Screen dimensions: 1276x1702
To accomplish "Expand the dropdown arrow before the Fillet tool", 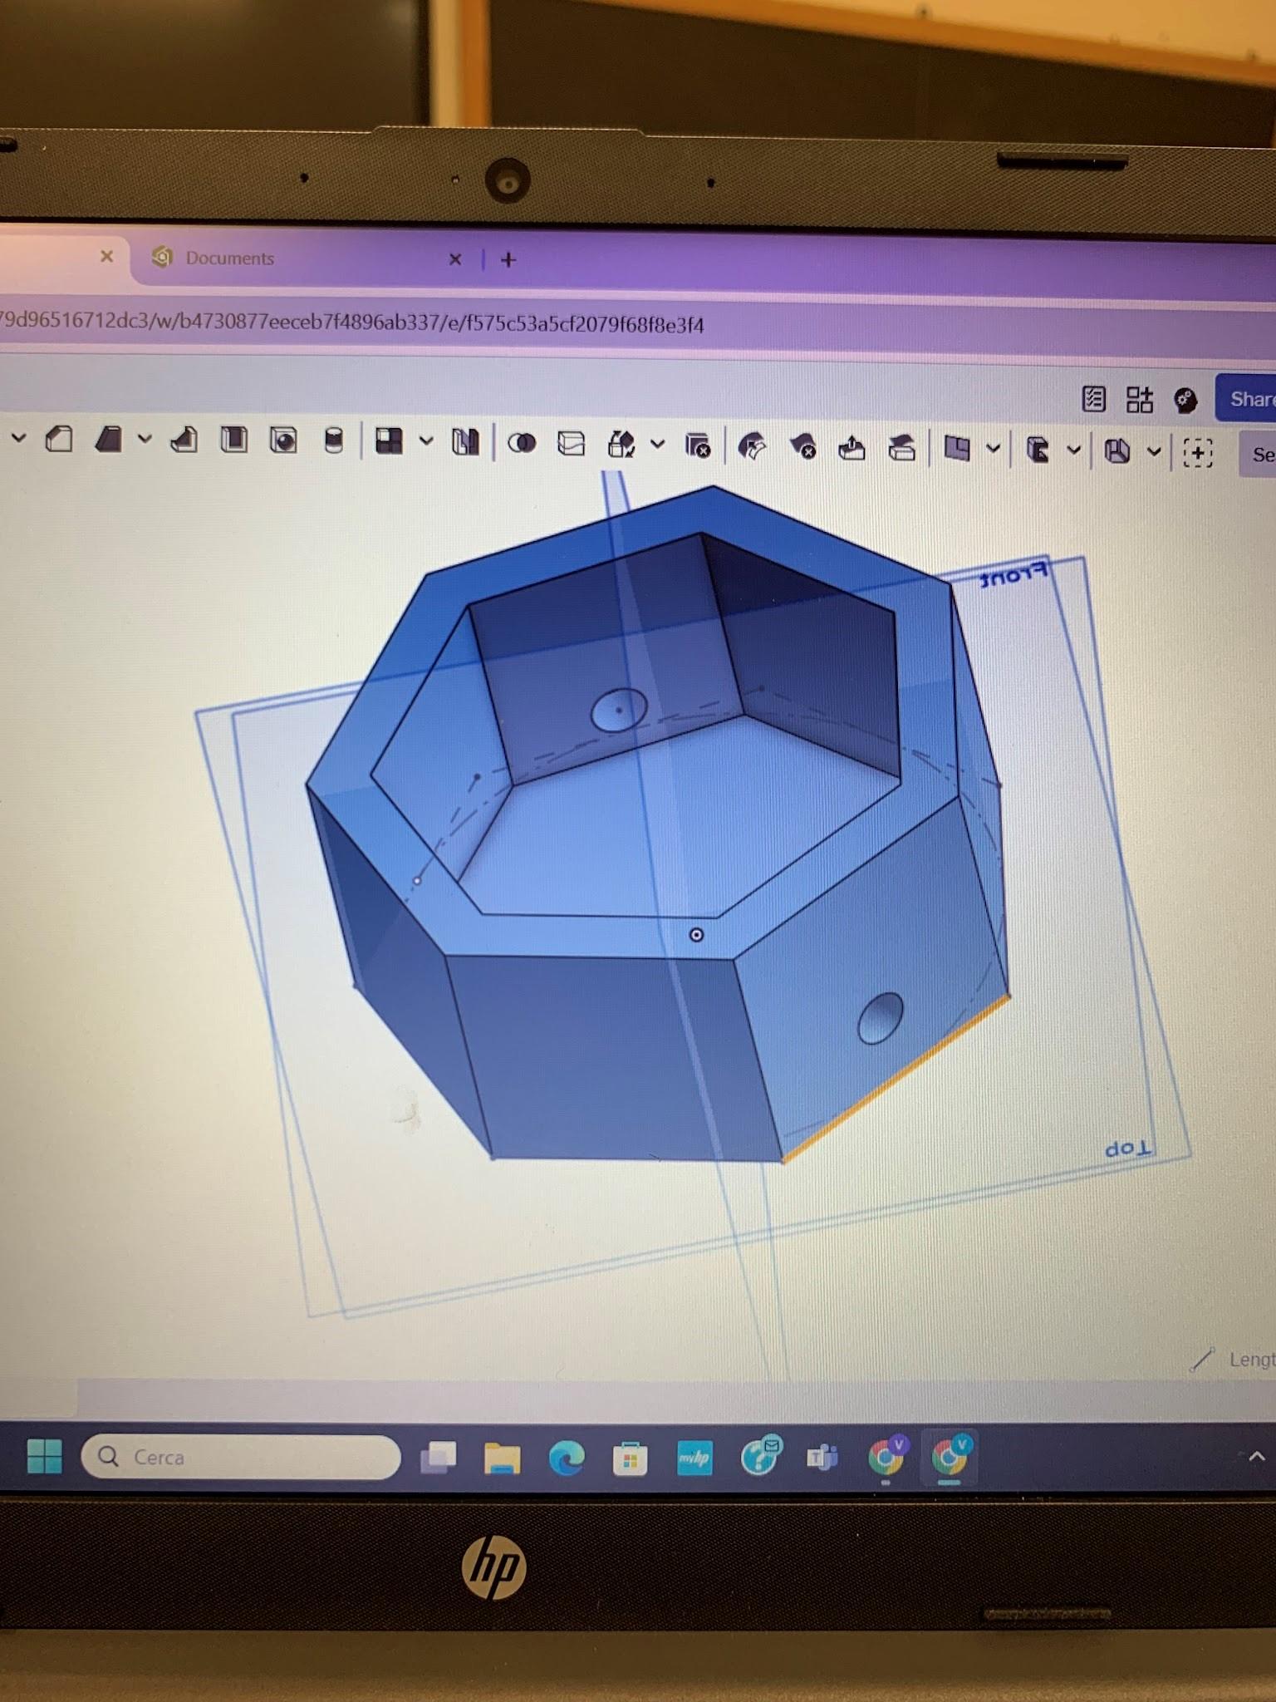I will tap(18, 438).
